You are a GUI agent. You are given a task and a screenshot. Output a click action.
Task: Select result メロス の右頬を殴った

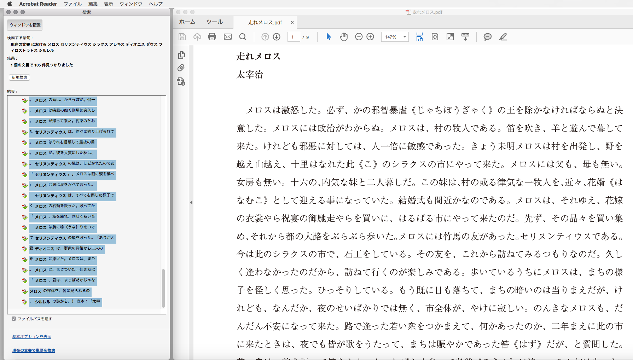63,207
